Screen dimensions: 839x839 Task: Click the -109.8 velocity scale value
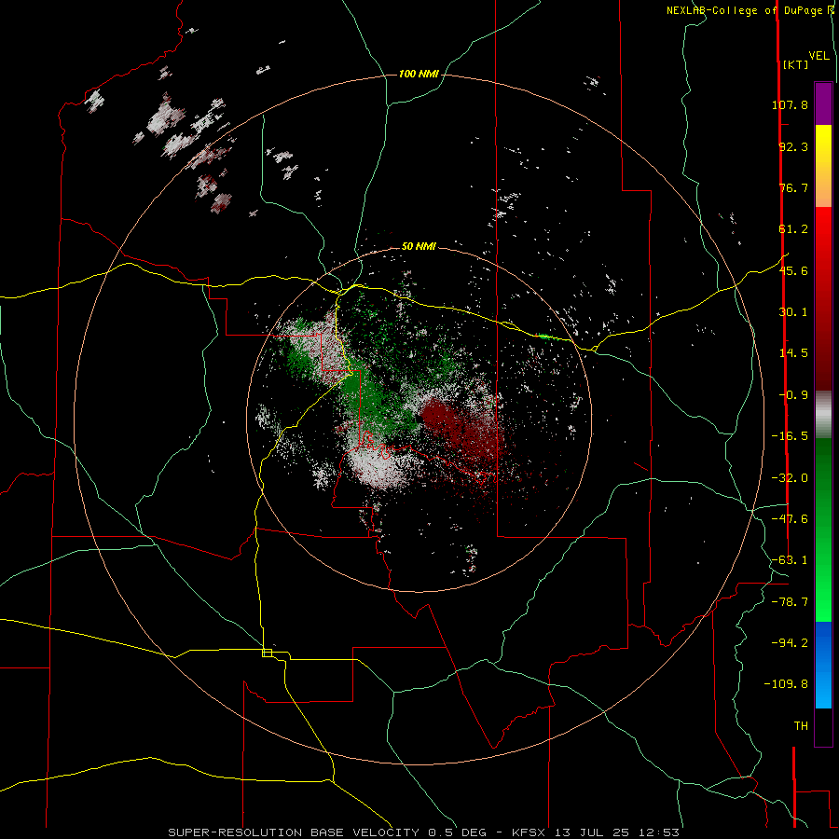point(786,684)
